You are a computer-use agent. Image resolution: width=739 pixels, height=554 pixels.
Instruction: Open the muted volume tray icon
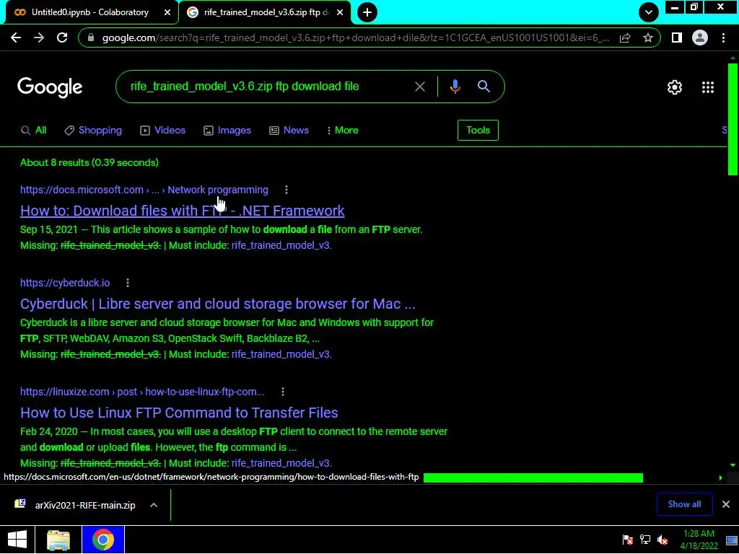click(663, 540)
